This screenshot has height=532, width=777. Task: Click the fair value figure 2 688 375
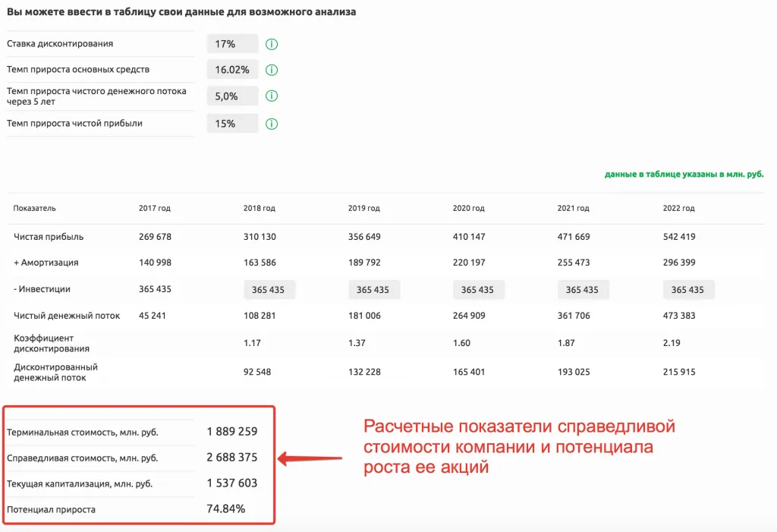tap(232, 458)
